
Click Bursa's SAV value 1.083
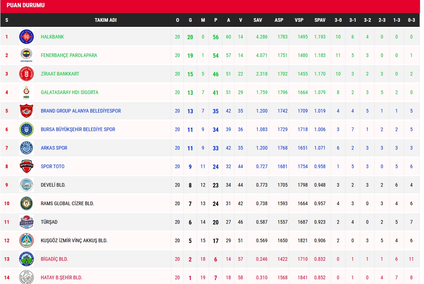(262, 129)
